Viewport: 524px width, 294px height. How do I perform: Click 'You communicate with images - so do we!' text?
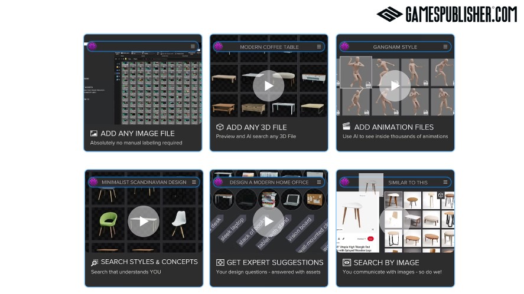[x=392, y=272]
